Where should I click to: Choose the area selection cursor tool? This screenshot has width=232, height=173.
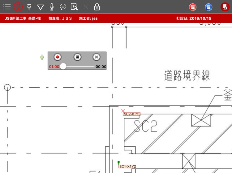(74, 7)
